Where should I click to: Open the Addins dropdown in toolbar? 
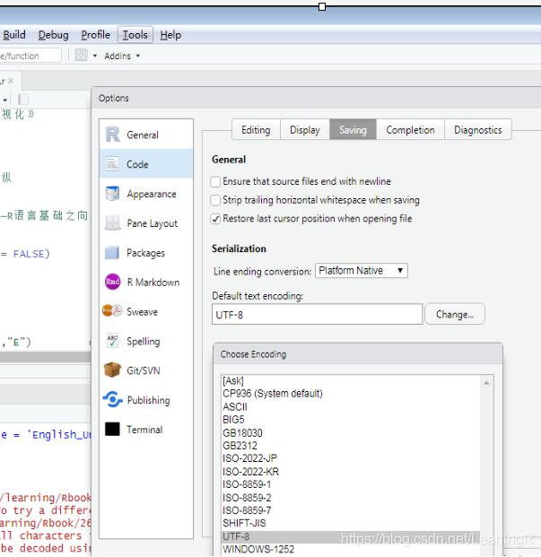(x=122, y=56)
